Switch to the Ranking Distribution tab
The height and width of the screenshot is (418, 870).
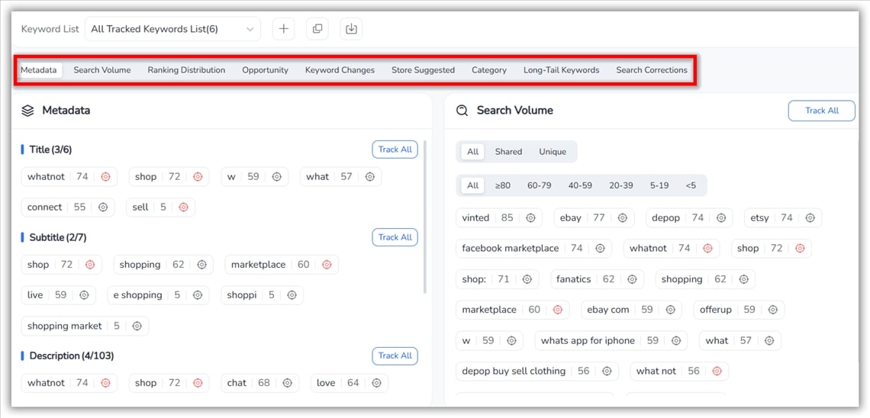[x=186, y=70]
